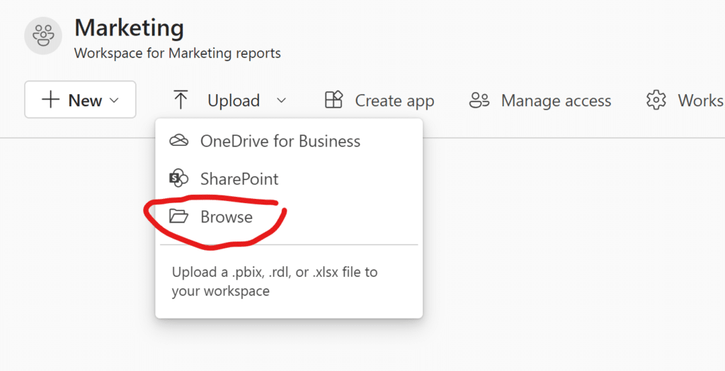Open Manage access
The height and width of the screenshot is (371, 725).
[556, 101]
